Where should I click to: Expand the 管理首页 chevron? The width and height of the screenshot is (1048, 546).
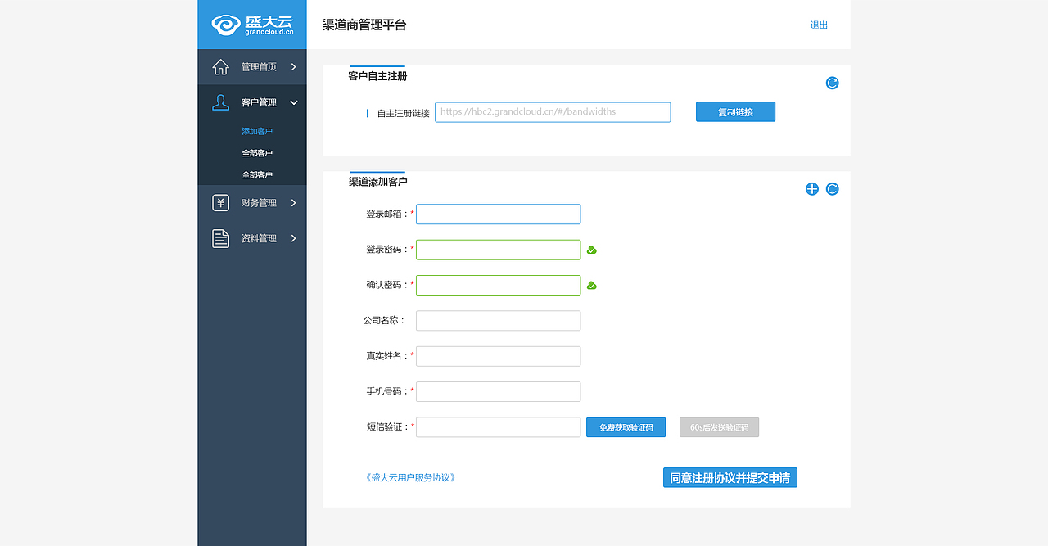[293, 67]
